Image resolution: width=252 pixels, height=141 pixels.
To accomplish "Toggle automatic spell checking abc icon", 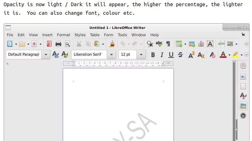I will pos(159,44).
